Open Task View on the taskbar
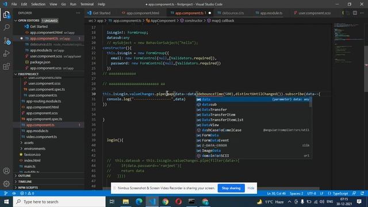Image resolution: width=368 pixels, height=207 pixels. pyautogui.click(x=112, y=202)
